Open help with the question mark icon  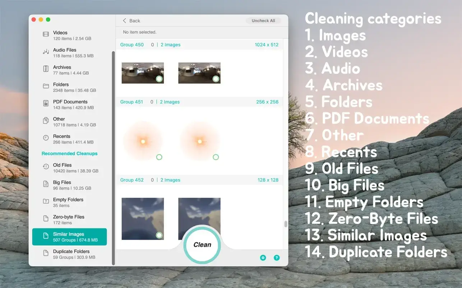pos(277,258)
